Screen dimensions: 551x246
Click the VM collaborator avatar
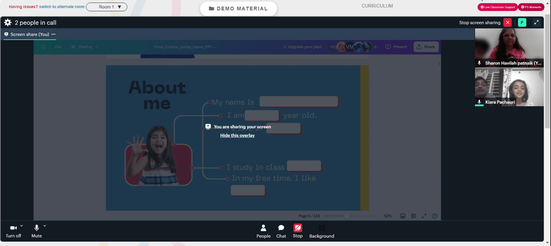click(x=349, y=46)
